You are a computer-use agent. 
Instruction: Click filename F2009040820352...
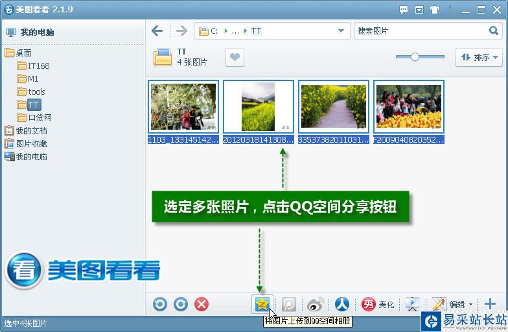point(409,140)
